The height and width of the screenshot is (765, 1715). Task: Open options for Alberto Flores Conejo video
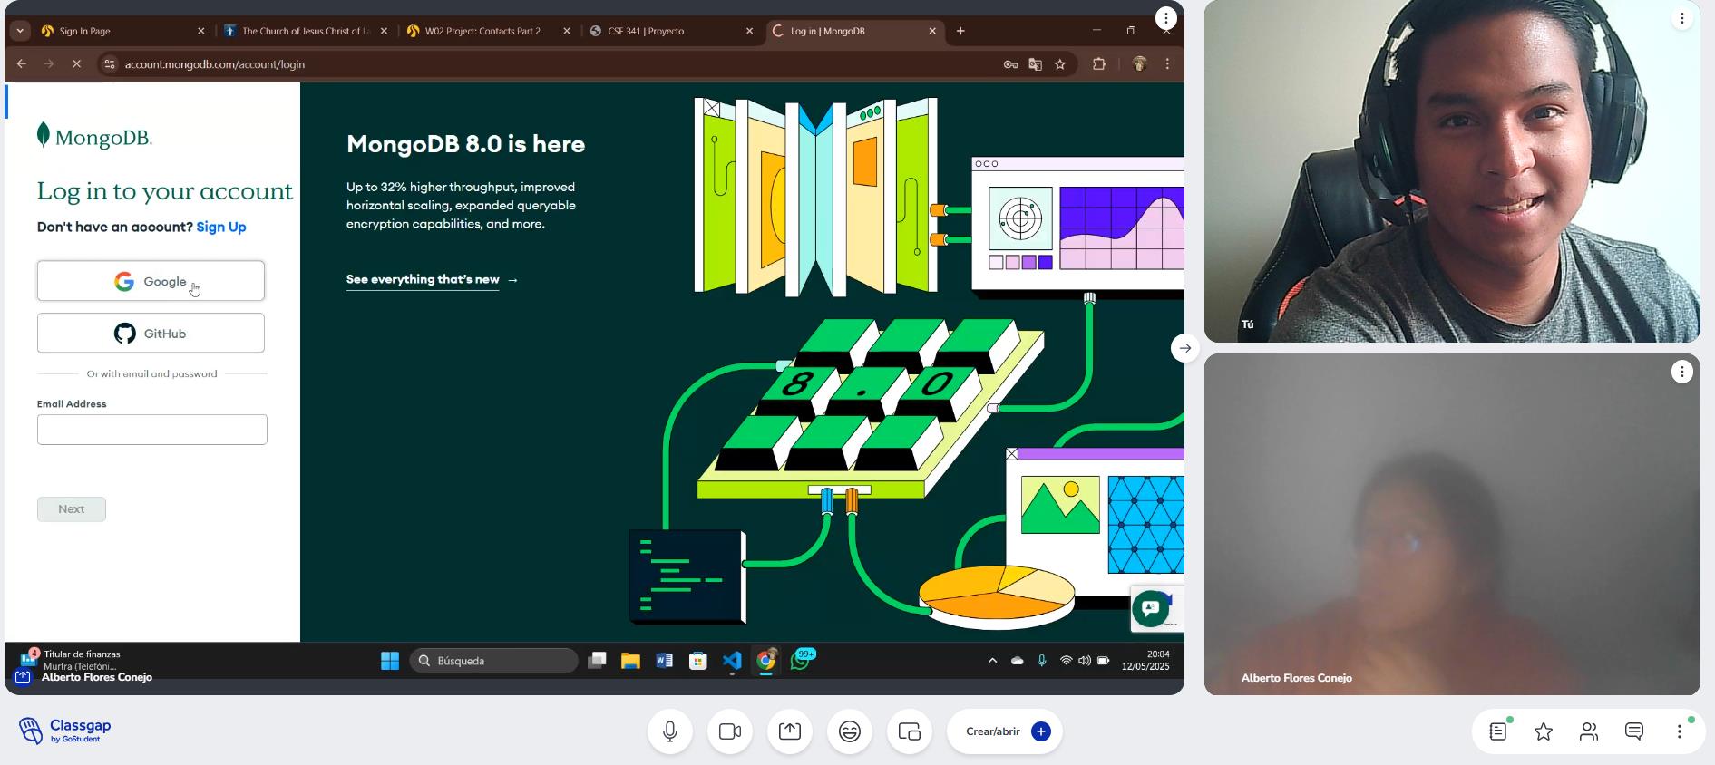point(1682,372)
